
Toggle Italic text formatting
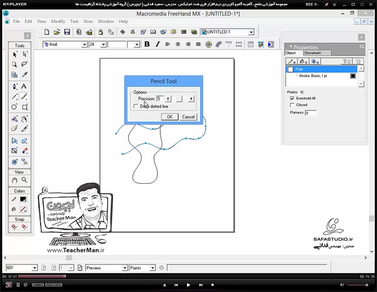pyautogui.click(x=157, y=44)
